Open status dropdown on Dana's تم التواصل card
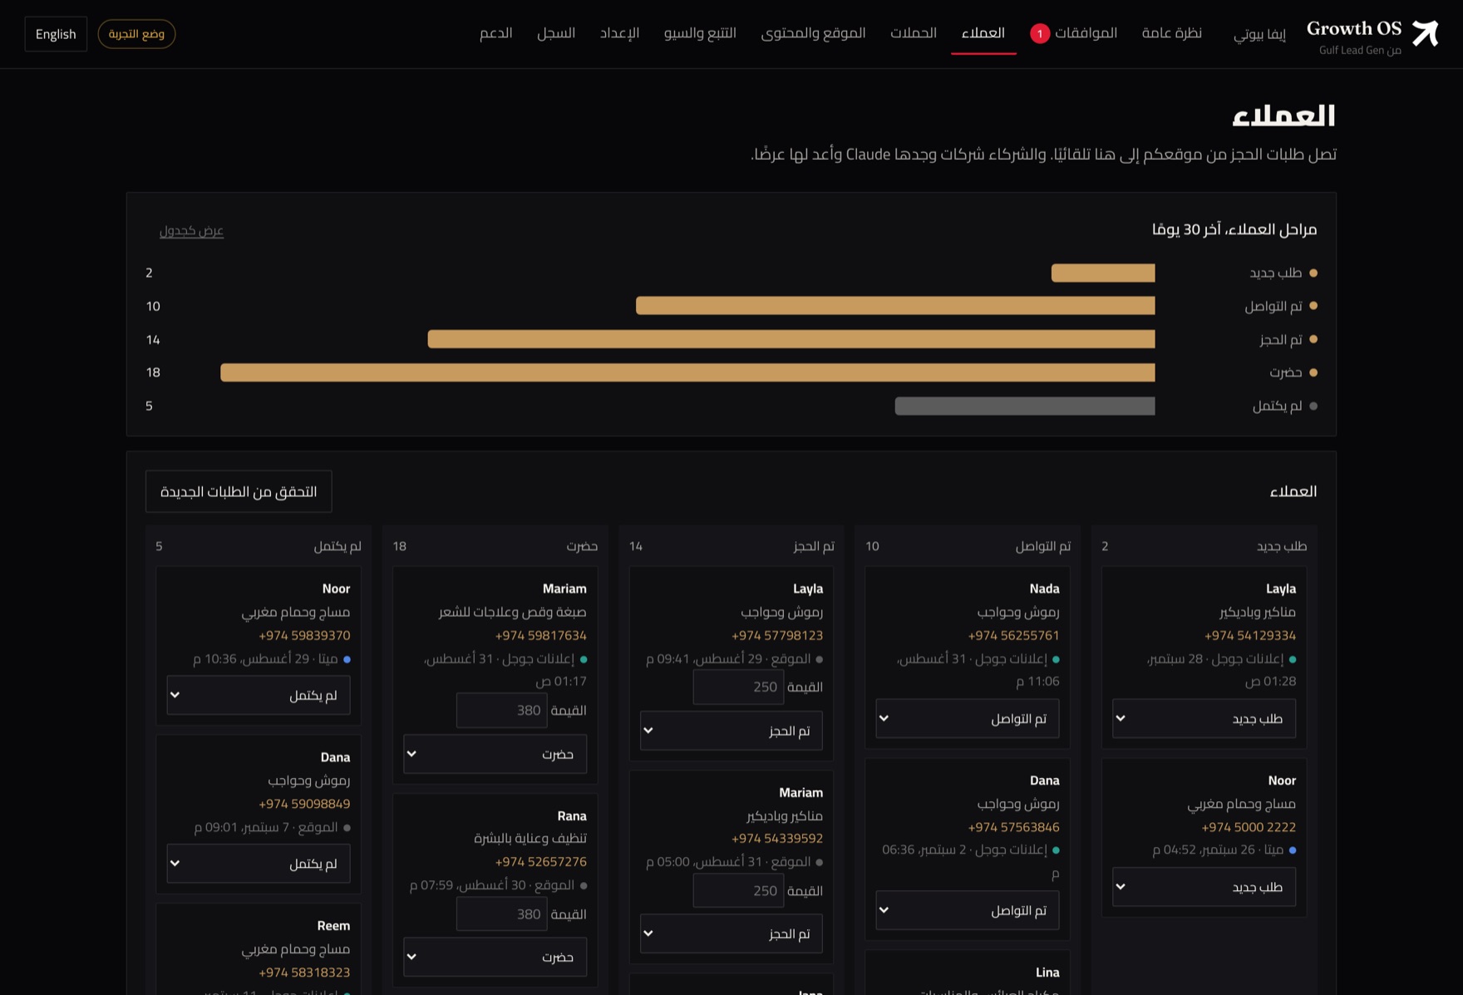Screen dimensions: 1463x995 click(x=968, y=910)
